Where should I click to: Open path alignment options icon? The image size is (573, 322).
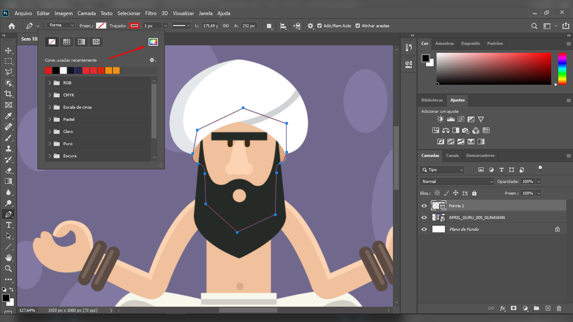coord(283,26)
